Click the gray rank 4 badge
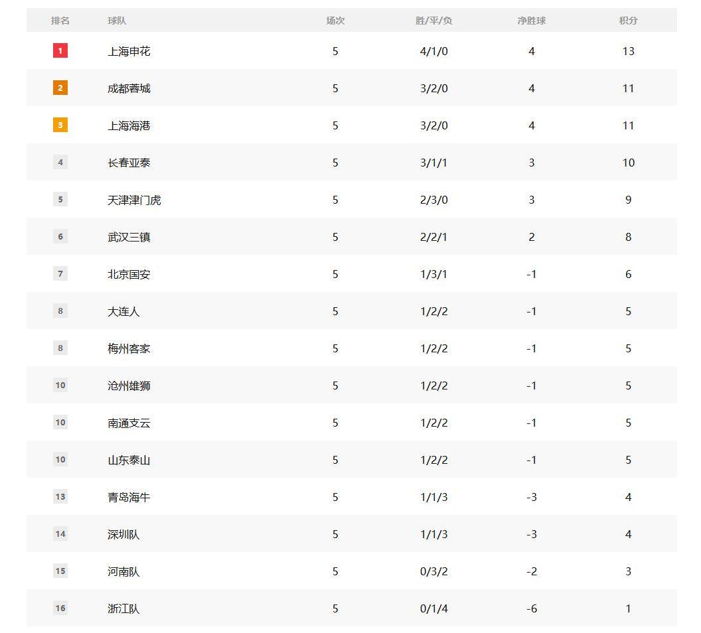The width and height of the screenshot is (701, 633). 60,162
